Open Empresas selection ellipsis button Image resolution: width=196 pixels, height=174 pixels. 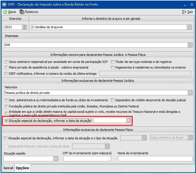190,45
